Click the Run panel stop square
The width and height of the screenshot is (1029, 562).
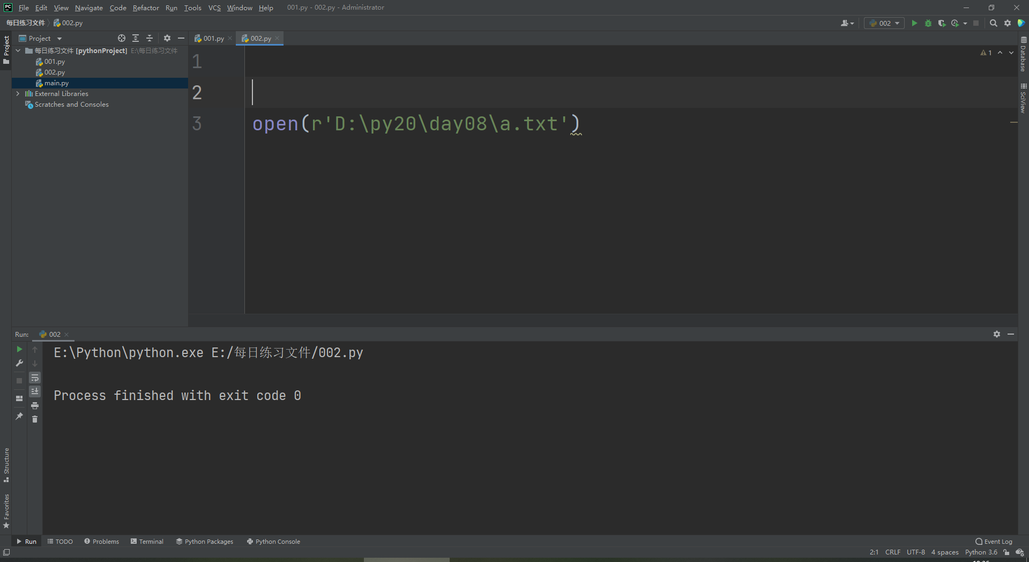(19, 381)
